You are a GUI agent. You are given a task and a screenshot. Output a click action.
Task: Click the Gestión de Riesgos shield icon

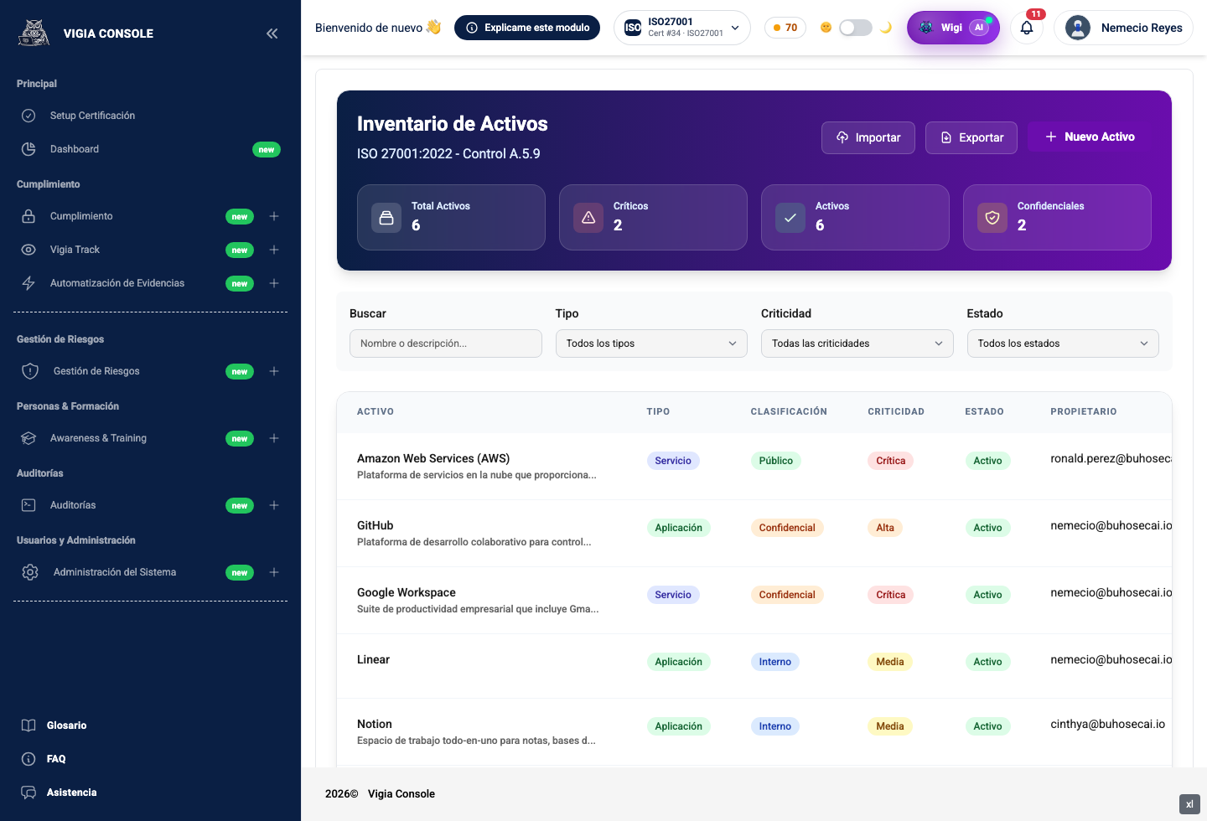(x=30, y=371)
